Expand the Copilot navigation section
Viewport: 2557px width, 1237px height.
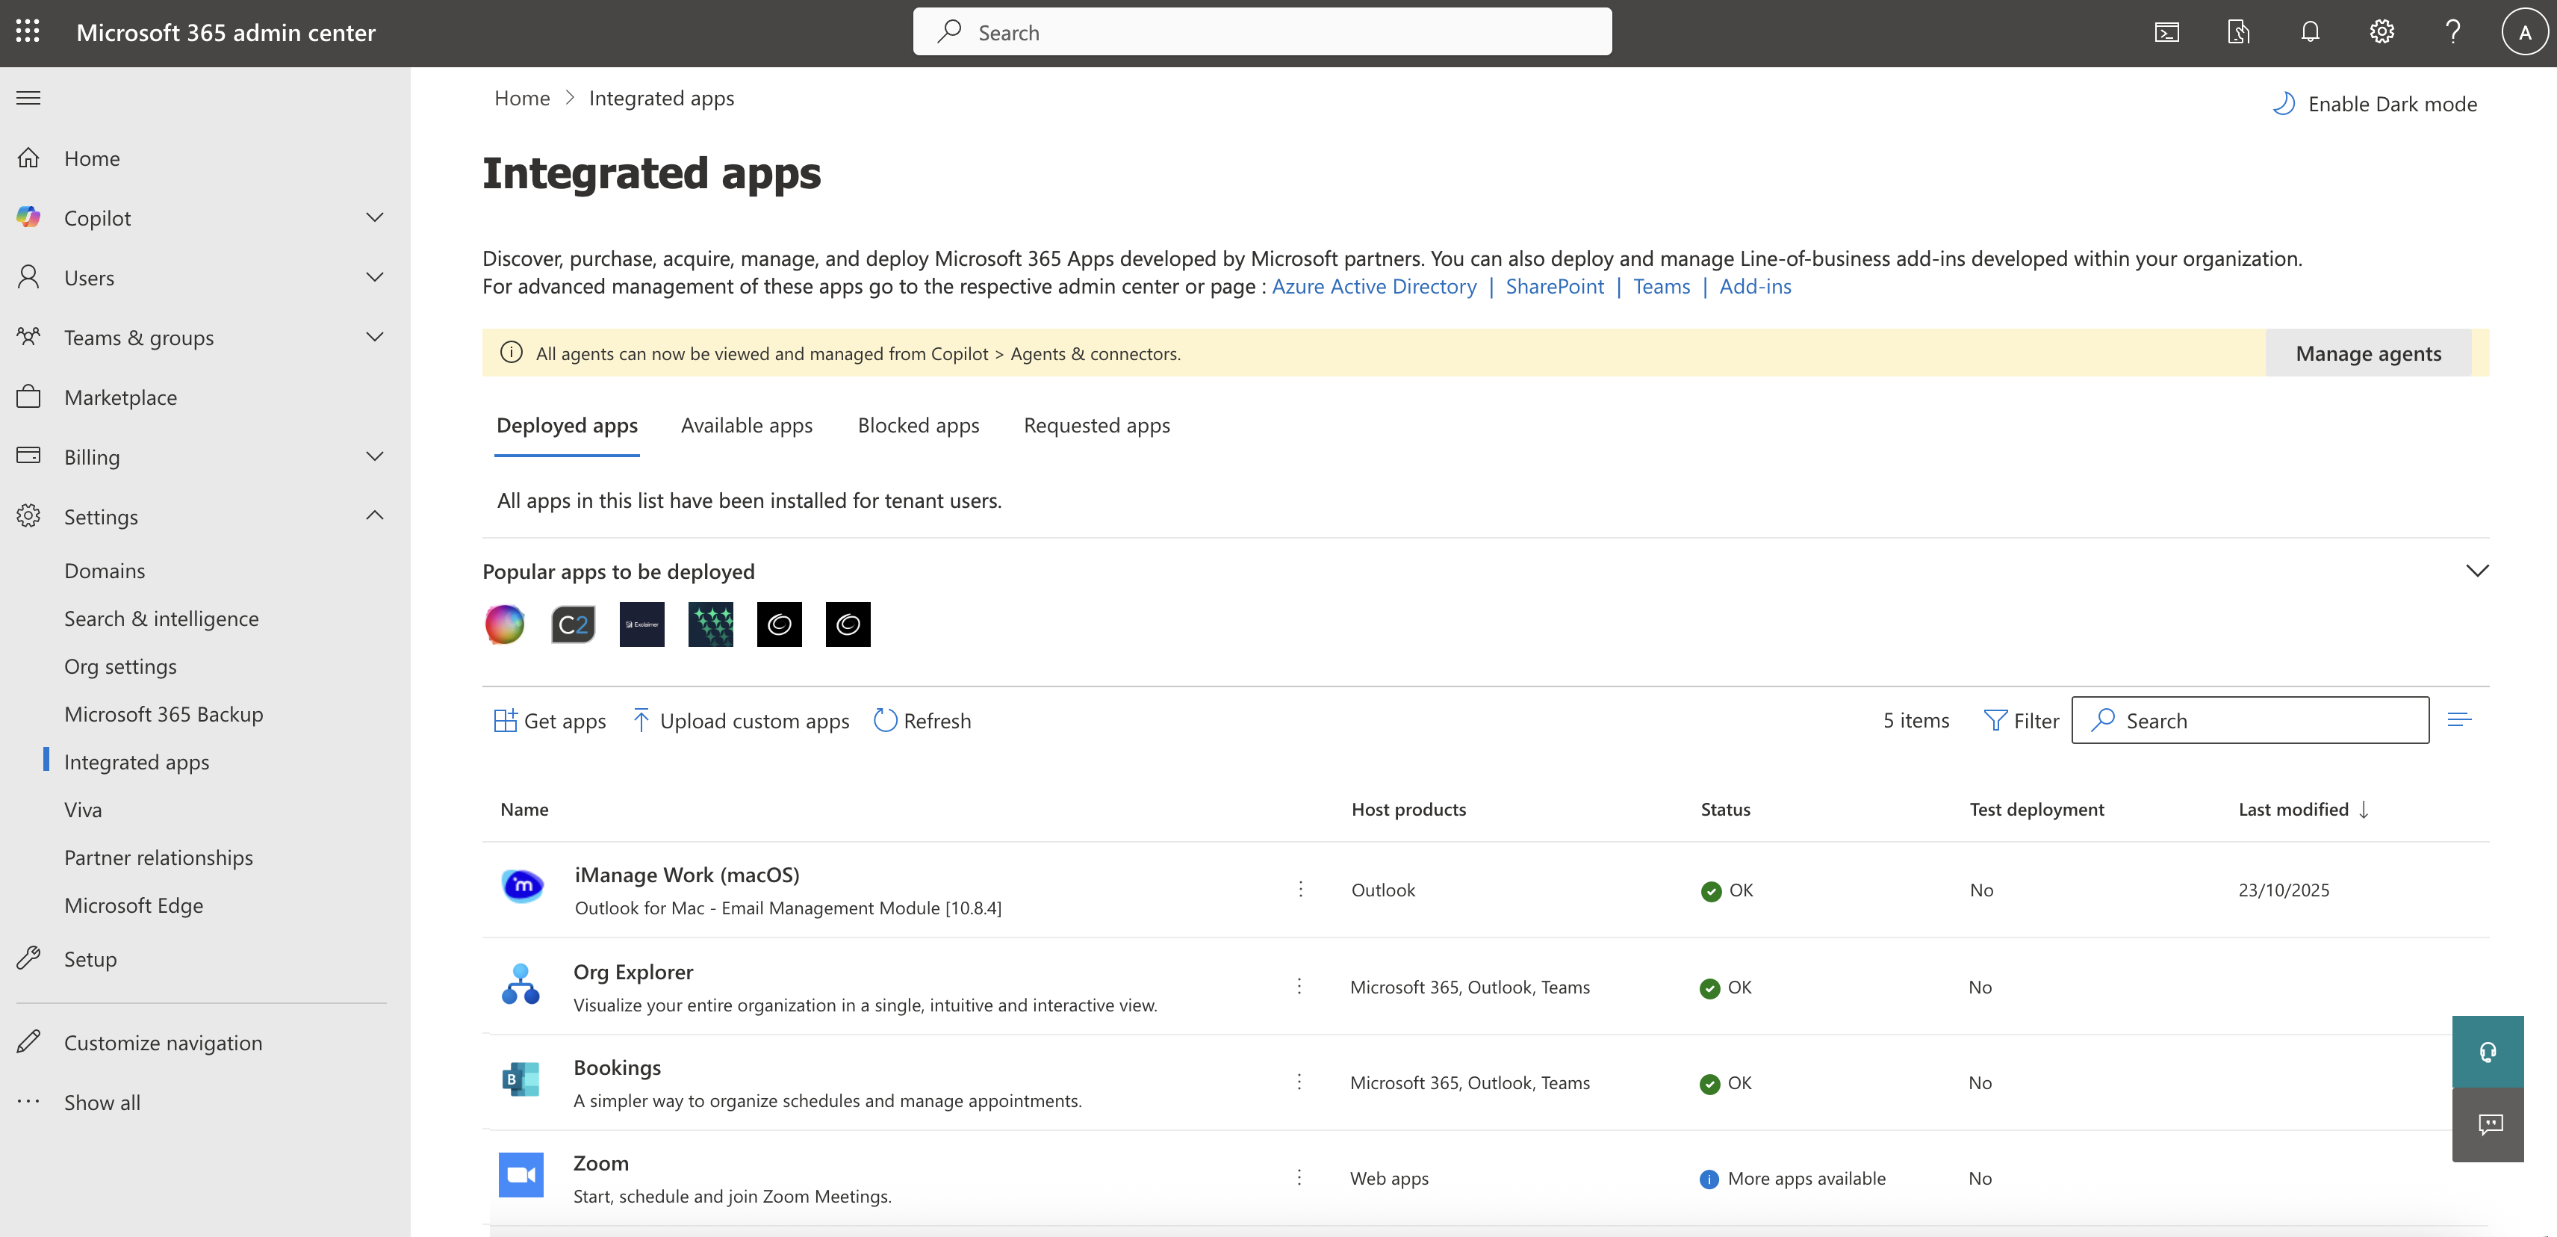(374, 217)
